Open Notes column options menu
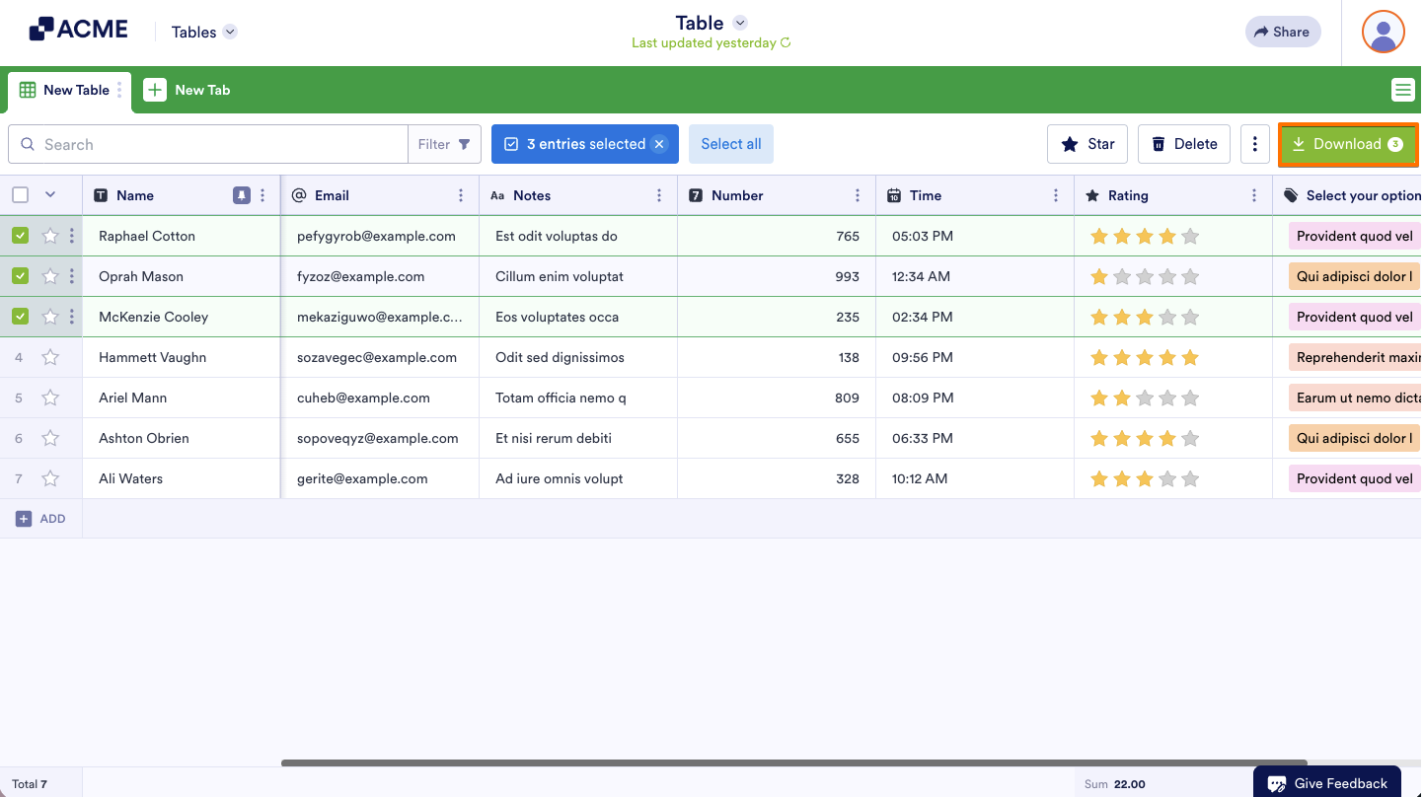Screen dimensions: 1424x797 pos(659,195)
